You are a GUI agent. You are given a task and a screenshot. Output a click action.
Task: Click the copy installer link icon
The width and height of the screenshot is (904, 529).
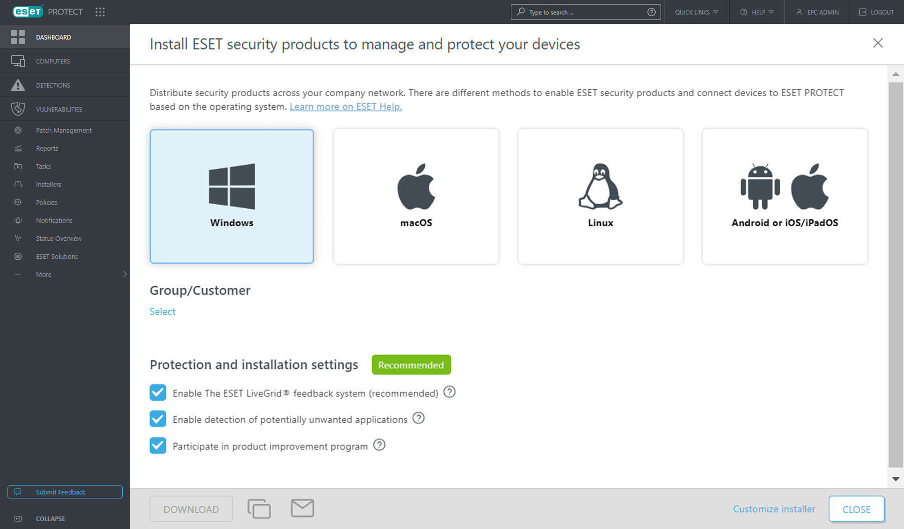pyautogui.click(x=259, y=508)
